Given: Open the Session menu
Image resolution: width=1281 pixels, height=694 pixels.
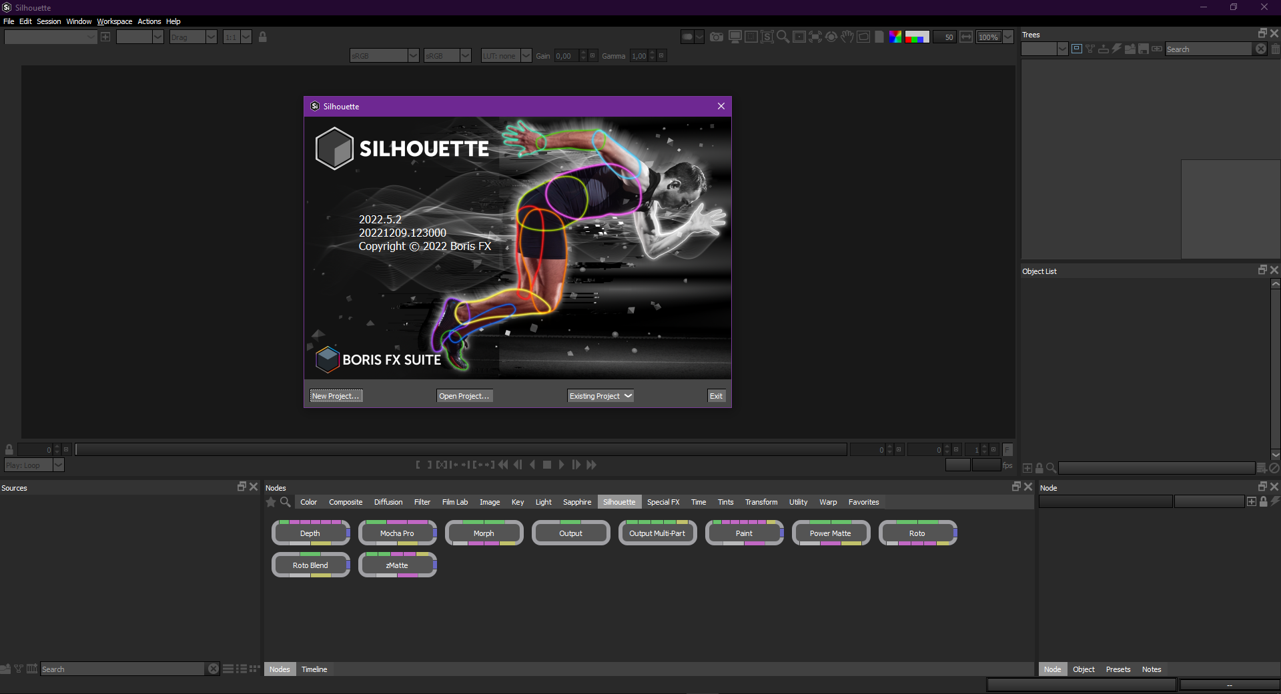Looking at the screenshot, I should [49, 21].
